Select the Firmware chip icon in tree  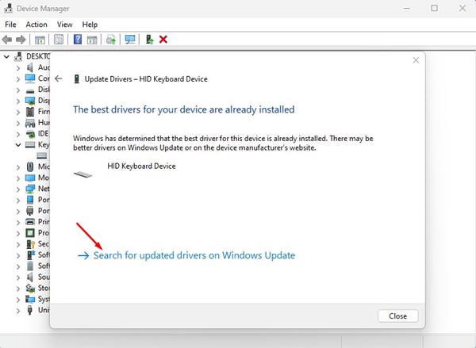(30, 112)
